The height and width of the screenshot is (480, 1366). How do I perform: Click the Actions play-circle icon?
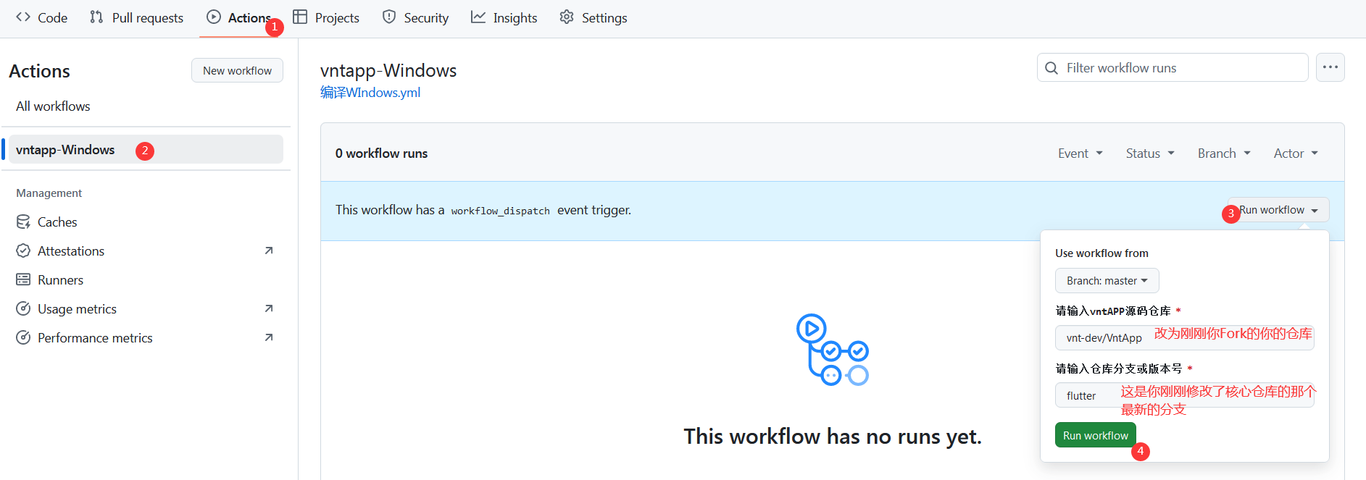pyautogui.click(x=214, y=17)
